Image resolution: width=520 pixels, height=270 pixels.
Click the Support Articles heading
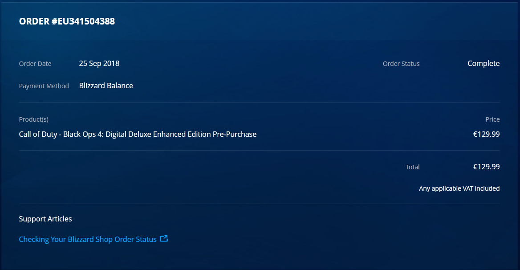click(x=45, y=219)
